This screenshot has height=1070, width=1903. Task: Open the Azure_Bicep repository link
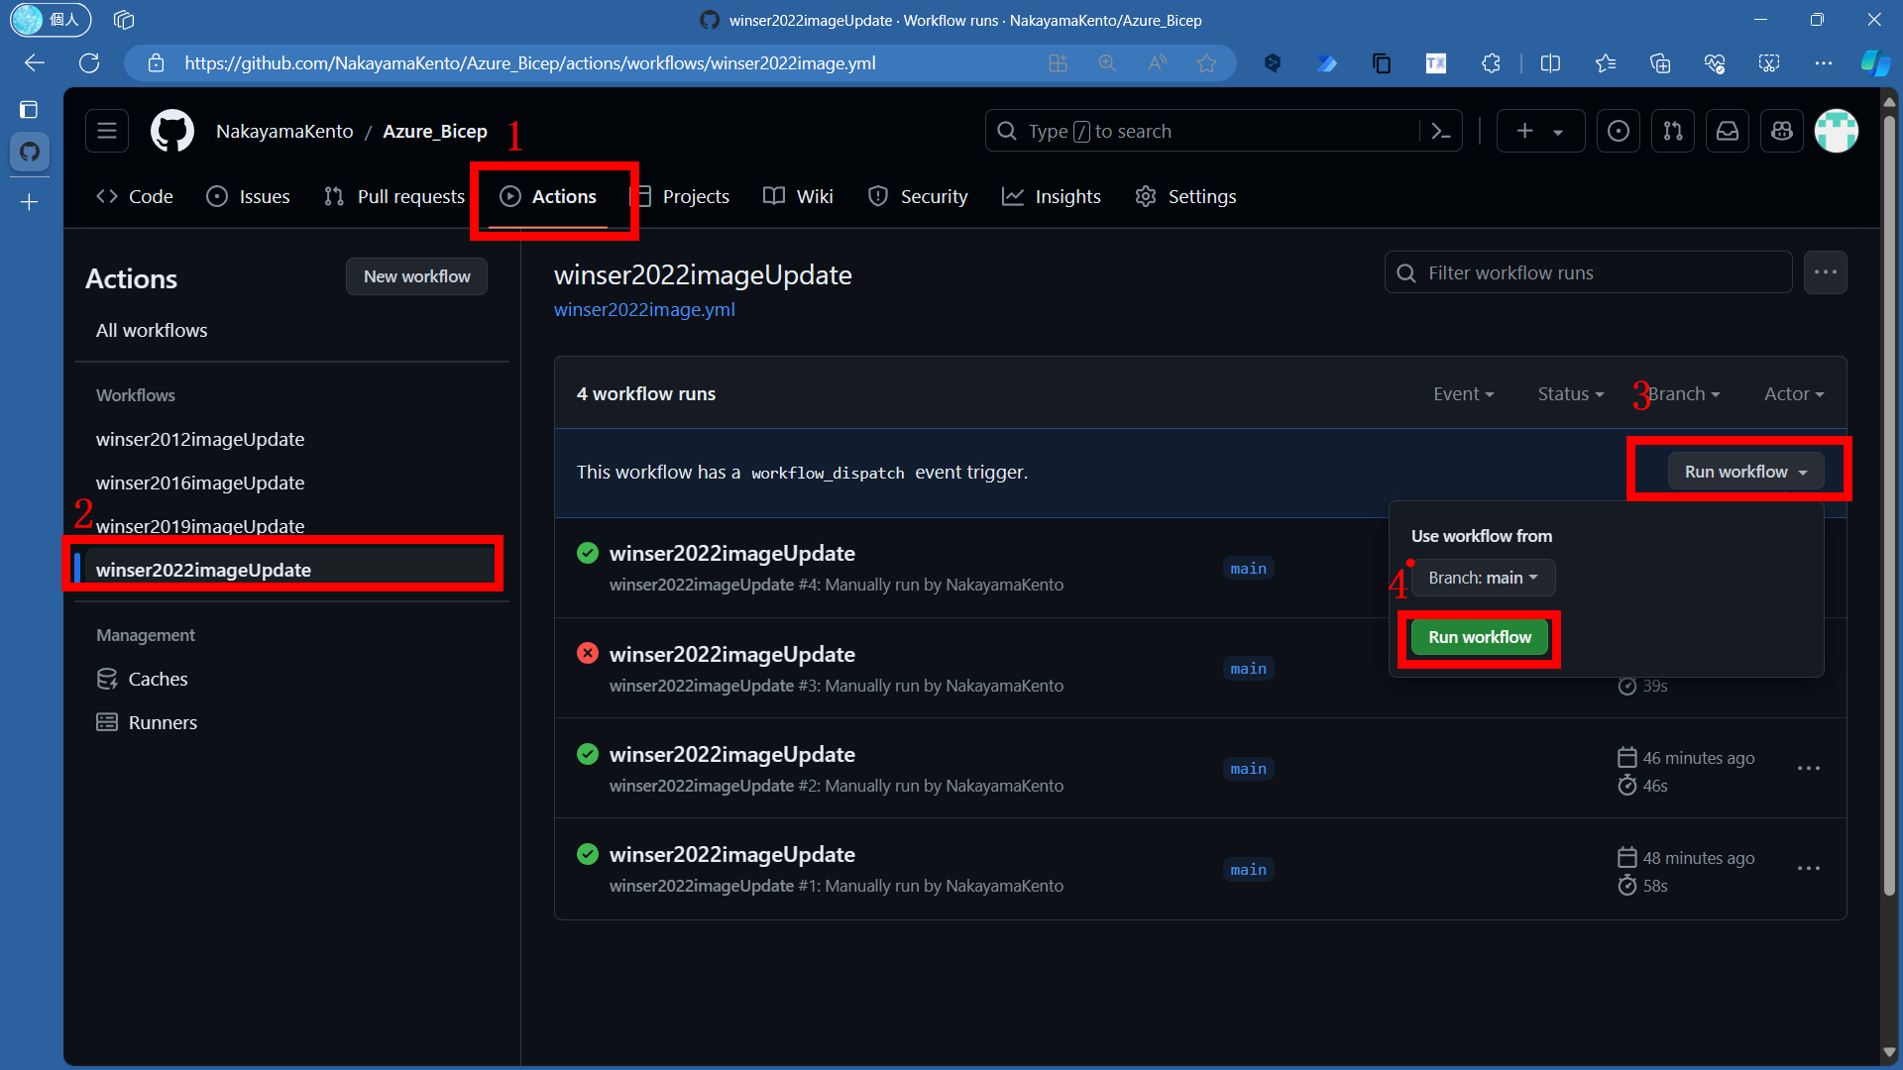435,131
